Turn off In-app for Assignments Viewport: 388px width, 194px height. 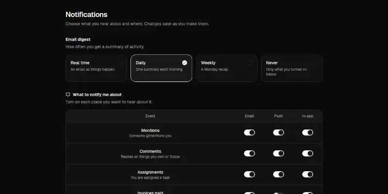(x=307, y=174)
